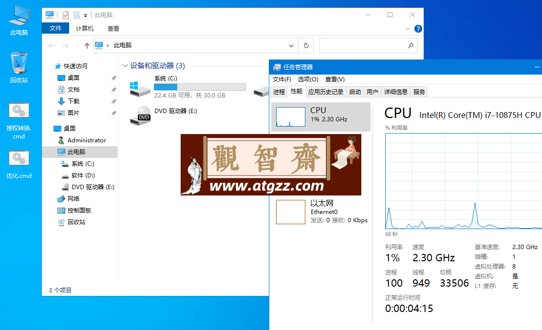Open the 计算机 ribbon tab
The image size is (542, 330).
tap(85, 28)
